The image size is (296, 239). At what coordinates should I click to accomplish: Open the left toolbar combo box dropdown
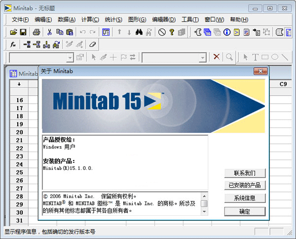pos(70,57)
